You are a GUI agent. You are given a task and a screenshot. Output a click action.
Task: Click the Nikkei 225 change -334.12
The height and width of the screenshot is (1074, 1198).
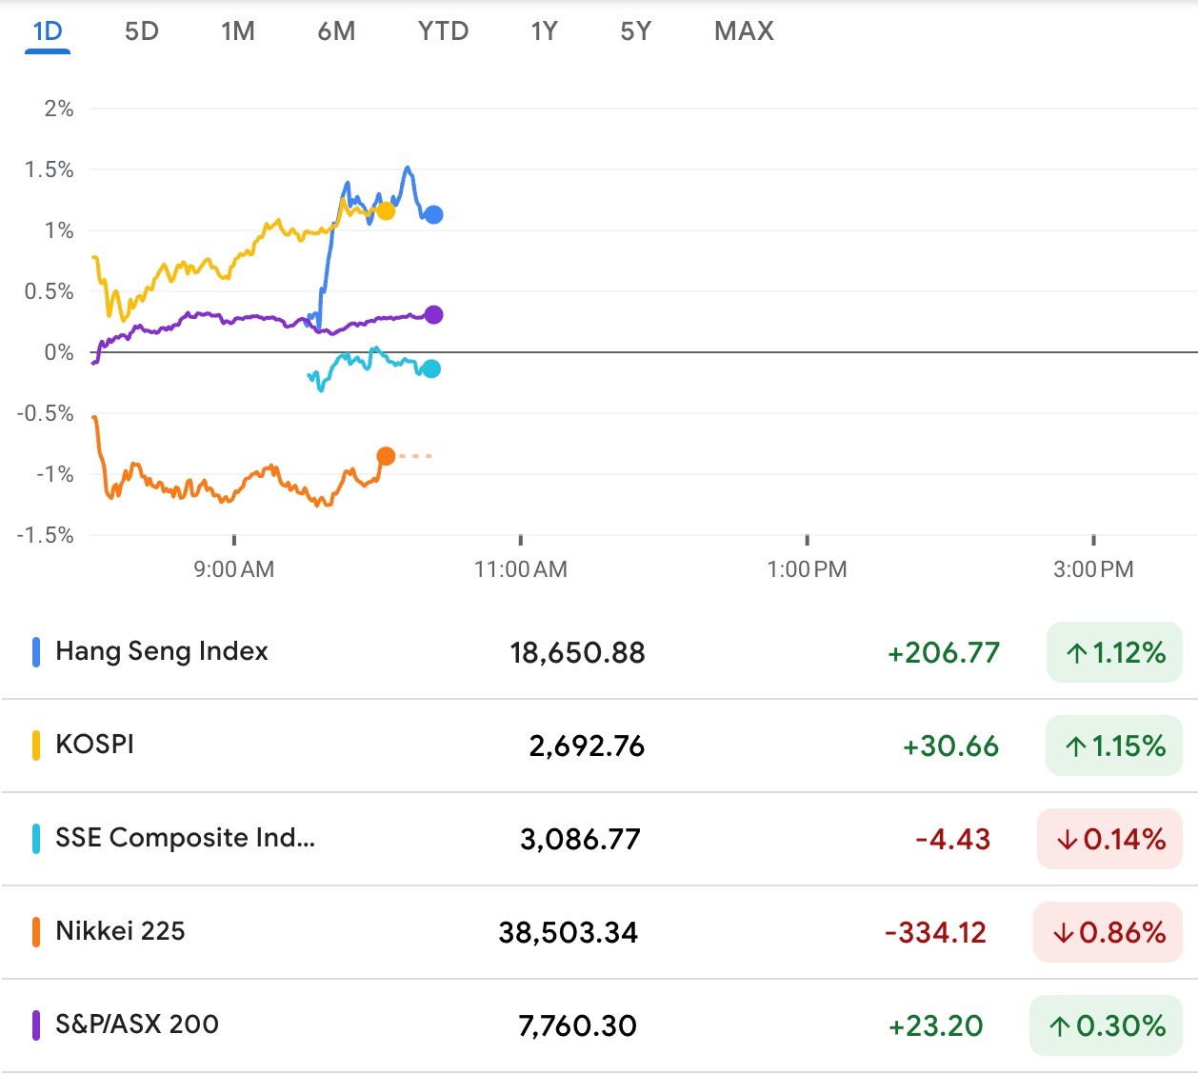click(x=935, y=933)
